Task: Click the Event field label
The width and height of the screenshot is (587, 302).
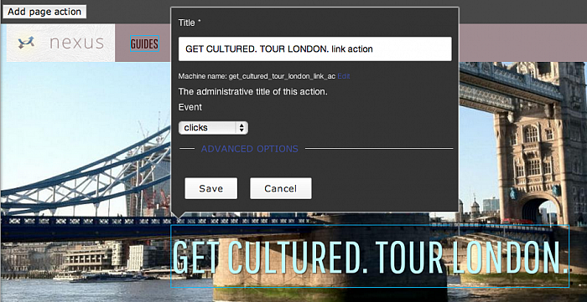Action: click(x=190, y=107)
